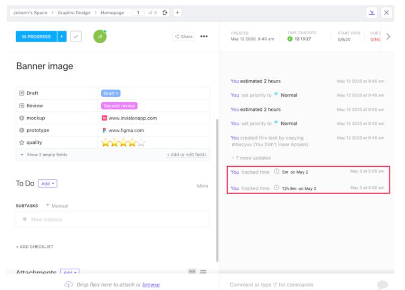Click the JS assignee avatar
Image resolution: width=405 pixels, height=290 pixels.
pos(100,36)
